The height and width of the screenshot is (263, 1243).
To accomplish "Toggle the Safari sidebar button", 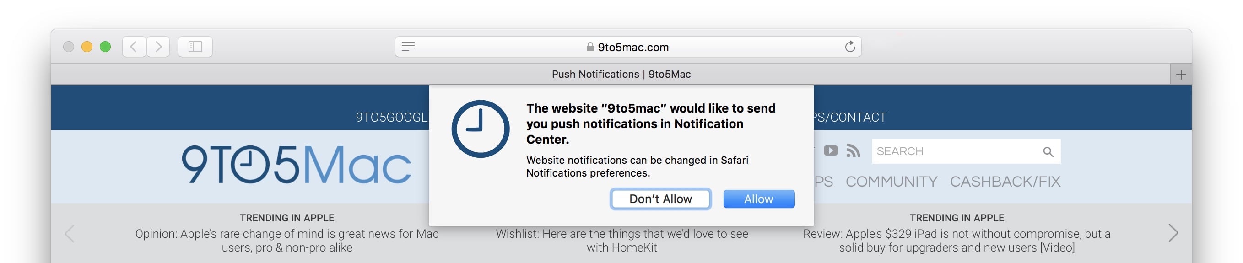I will [195, 47].
